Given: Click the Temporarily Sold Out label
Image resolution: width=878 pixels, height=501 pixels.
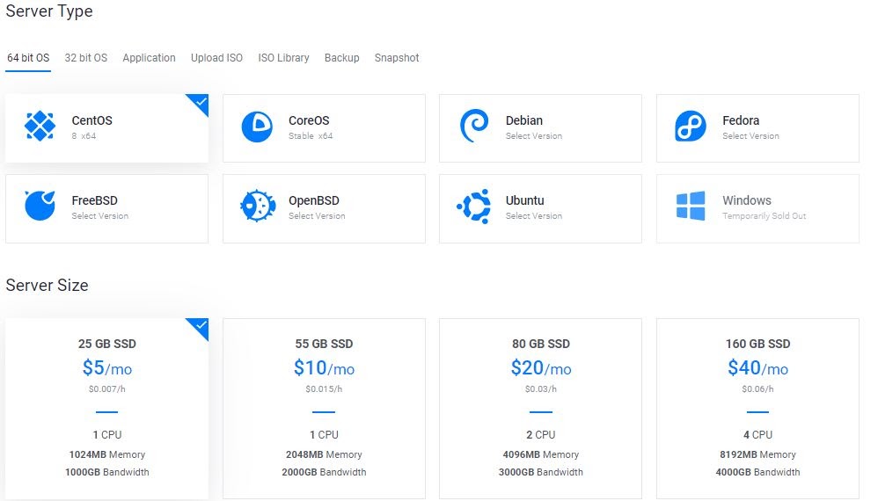Looking at the screenshot, I should point(765,216).
